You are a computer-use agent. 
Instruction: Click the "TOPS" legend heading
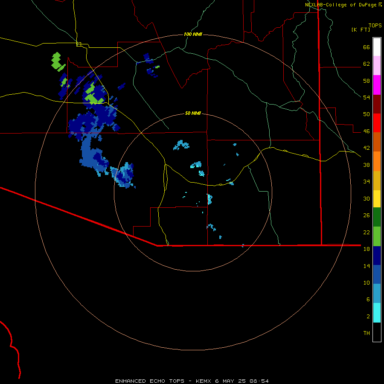click(x=375, y=26)
